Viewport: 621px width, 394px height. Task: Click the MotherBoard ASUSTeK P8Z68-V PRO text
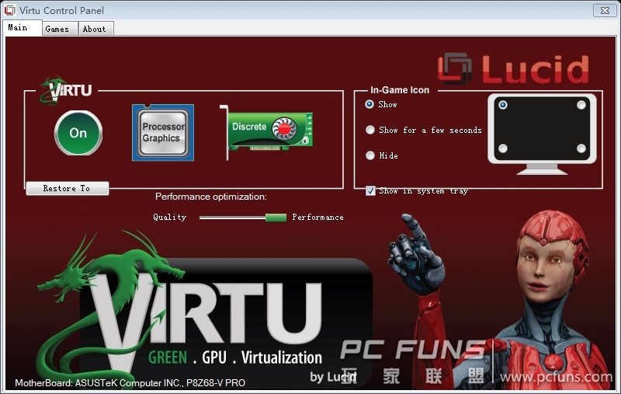pos(130,383)
